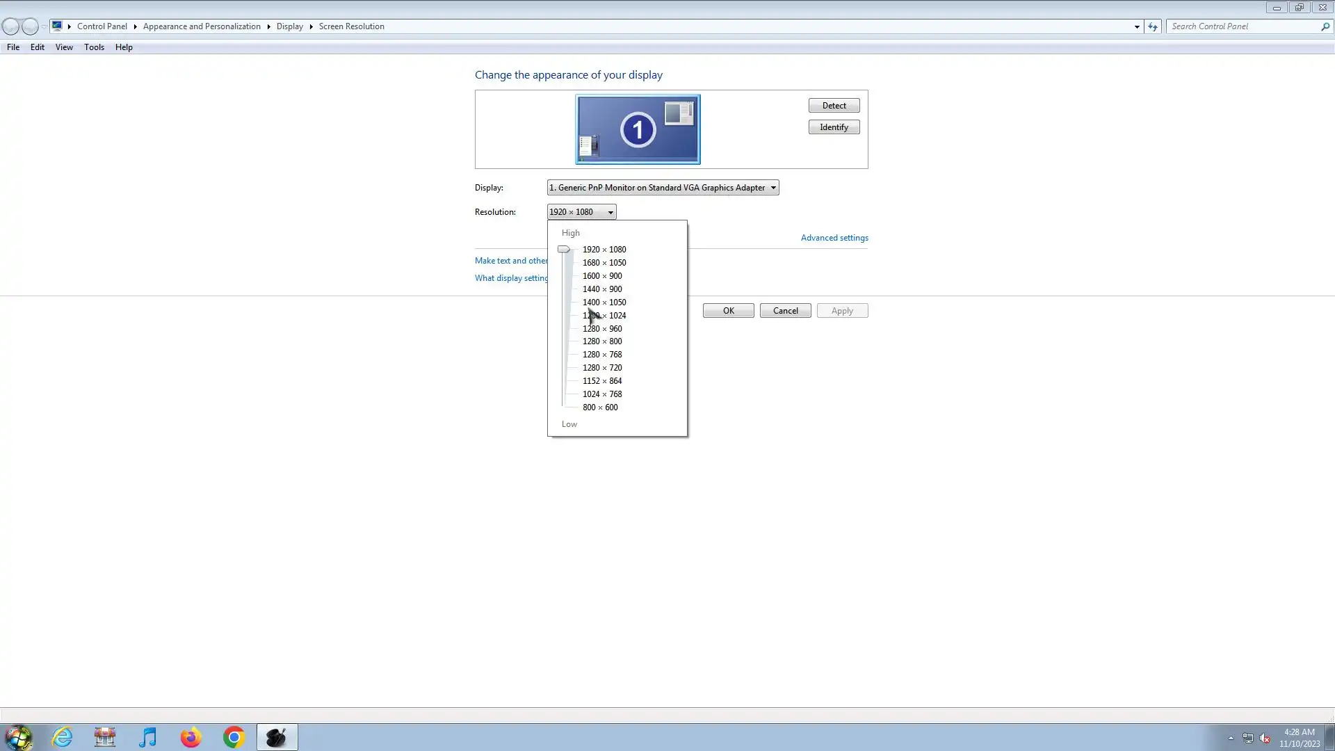Click the search magnifier icon
1335x751 pixels.
(x=1325, y=26)
